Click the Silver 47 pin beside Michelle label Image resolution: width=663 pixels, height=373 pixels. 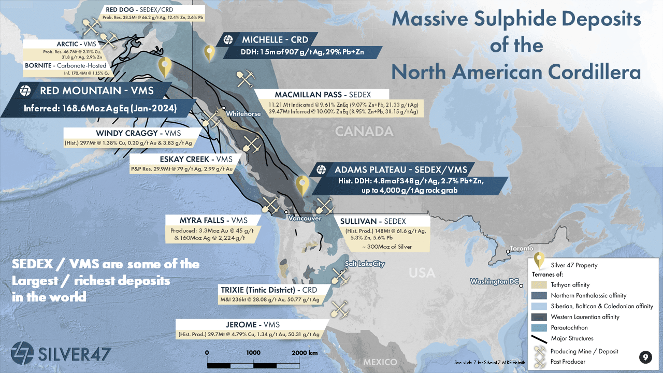(209, 53)
